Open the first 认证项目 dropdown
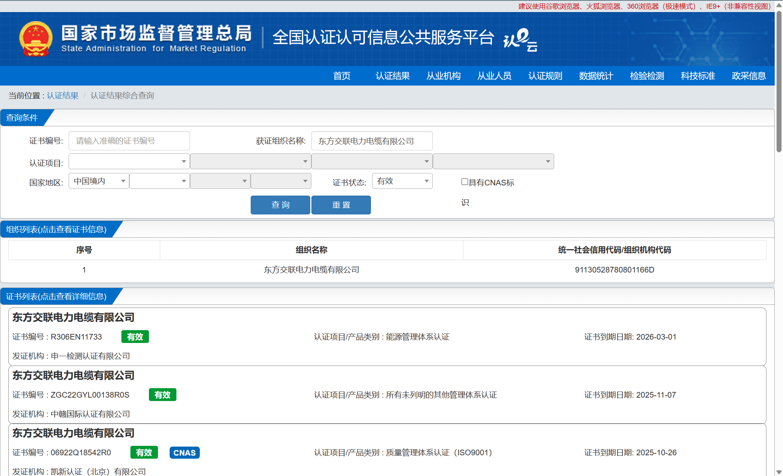The height and width of the screenshot is (476, 783). (x=129, y=161)
